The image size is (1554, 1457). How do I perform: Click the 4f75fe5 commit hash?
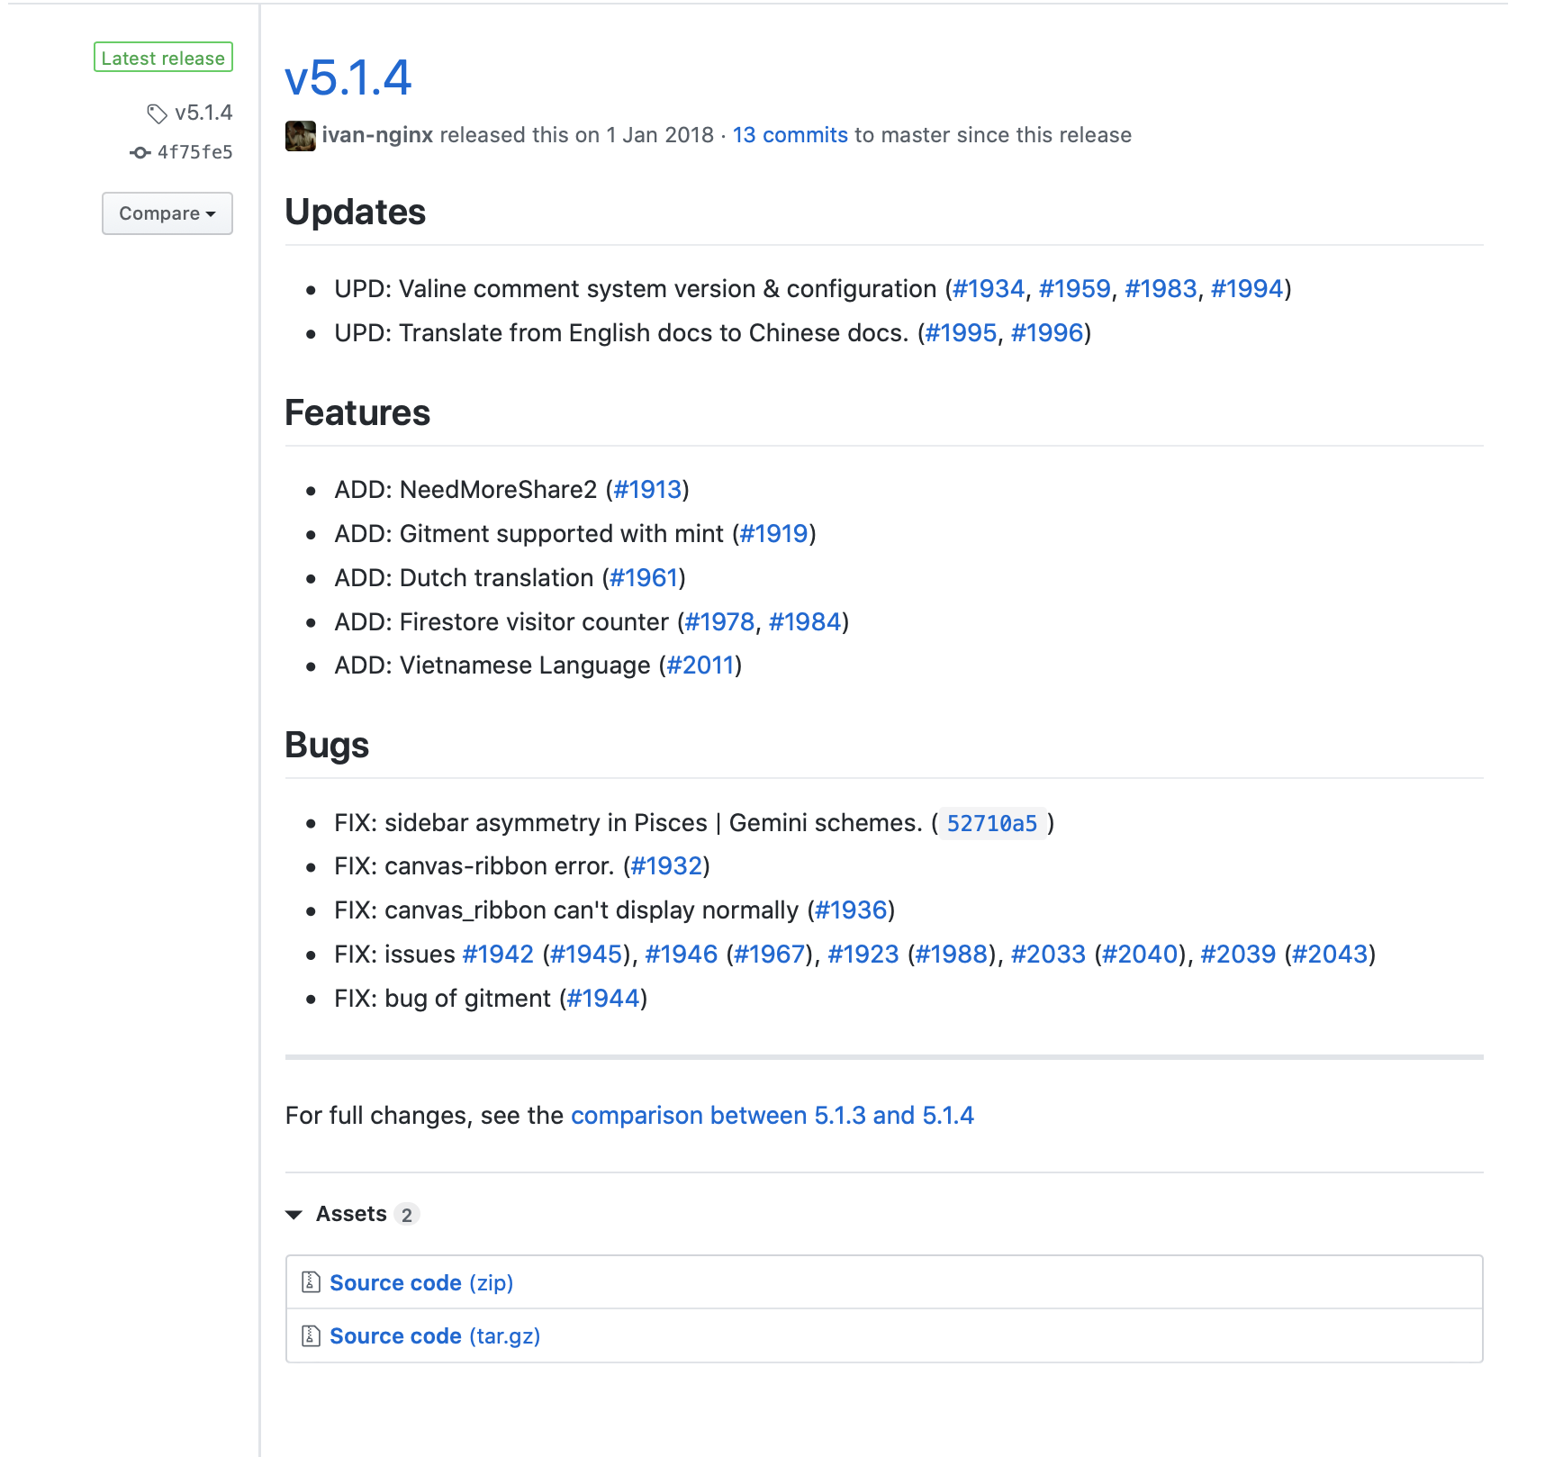[195, 152]
